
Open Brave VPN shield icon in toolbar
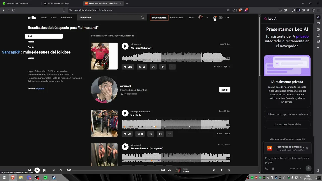(x=313, y=10)
